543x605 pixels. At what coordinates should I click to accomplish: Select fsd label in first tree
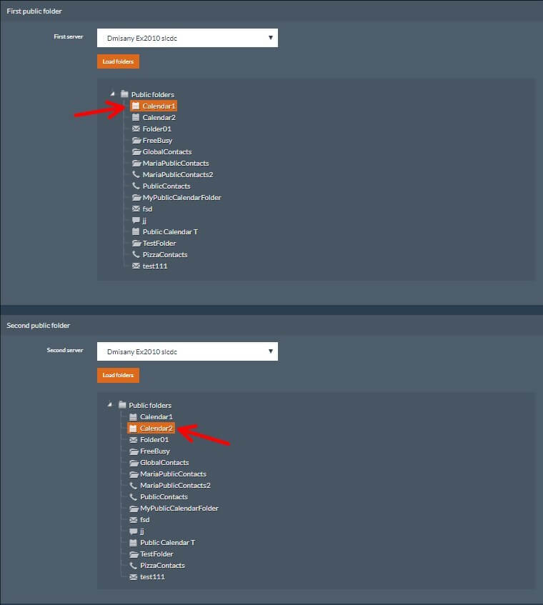[x=147, y=209]
